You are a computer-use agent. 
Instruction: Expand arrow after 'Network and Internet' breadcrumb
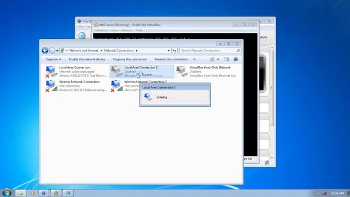(x=101, y=51)
